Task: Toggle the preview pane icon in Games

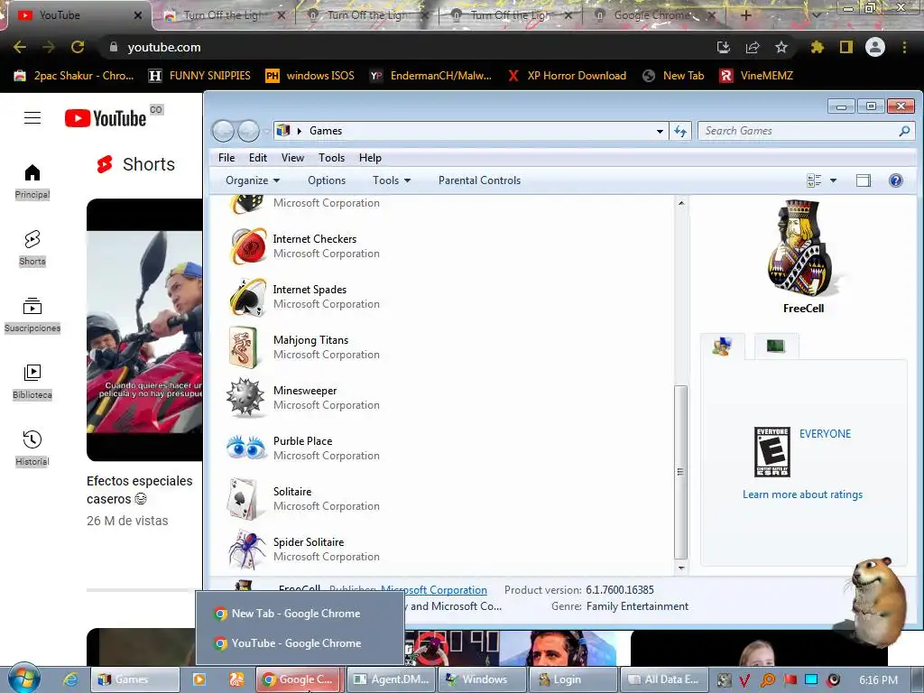Action: (x=863, y=180)
